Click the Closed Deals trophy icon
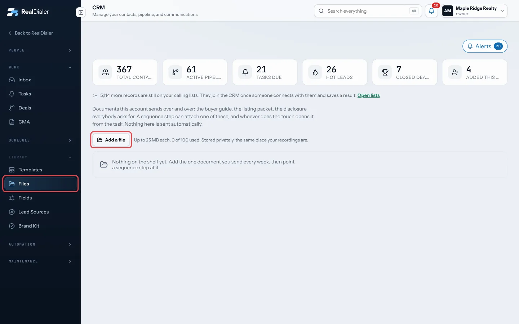This screenshot has width=519, height=324. tap(385, 72)
